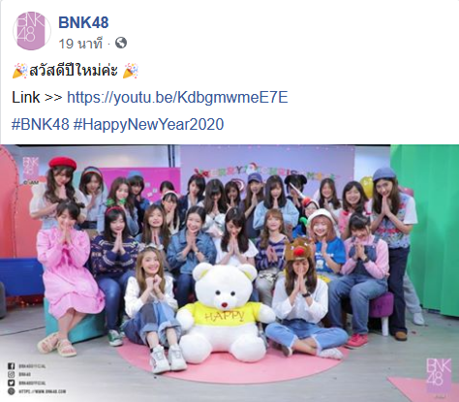Click the Twitter icon in photo footer
This screenshot has width=459, height=402.
click(12, 383)
